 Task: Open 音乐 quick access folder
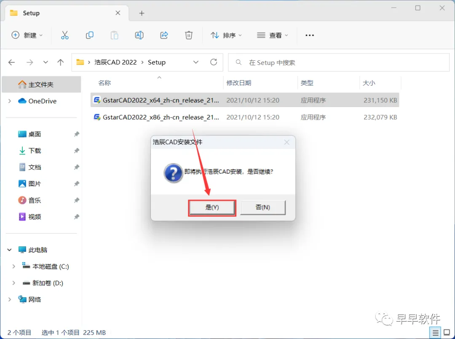click(29, 200)
